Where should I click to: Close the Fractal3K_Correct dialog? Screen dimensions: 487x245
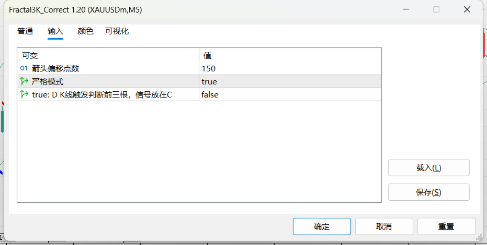[467, 9]
